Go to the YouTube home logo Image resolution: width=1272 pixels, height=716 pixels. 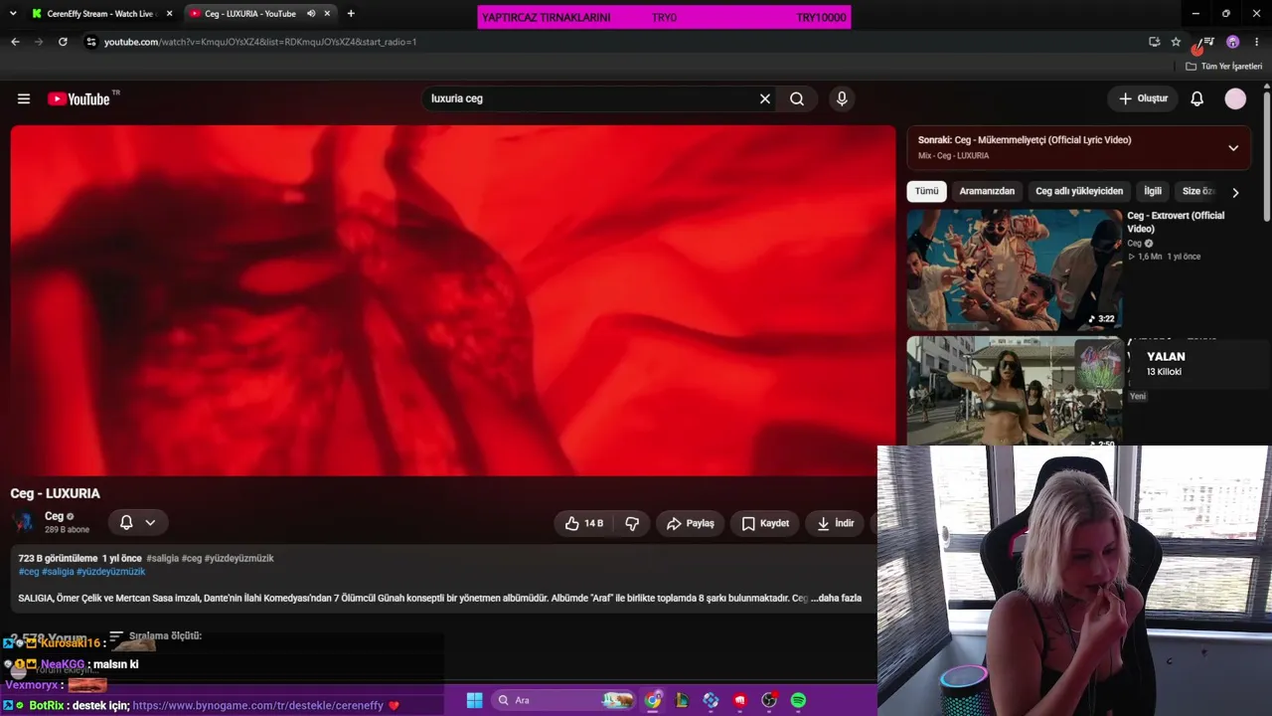pyautogui.click(x=79, y=98)
